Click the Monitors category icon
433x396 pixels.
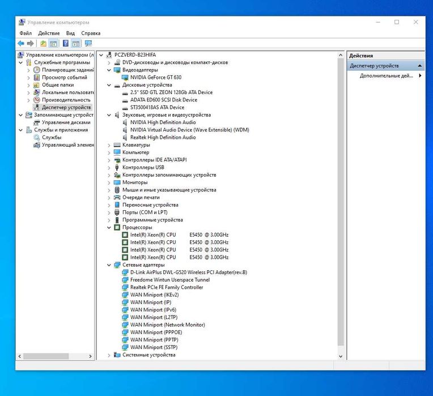[x=117, y=182]
